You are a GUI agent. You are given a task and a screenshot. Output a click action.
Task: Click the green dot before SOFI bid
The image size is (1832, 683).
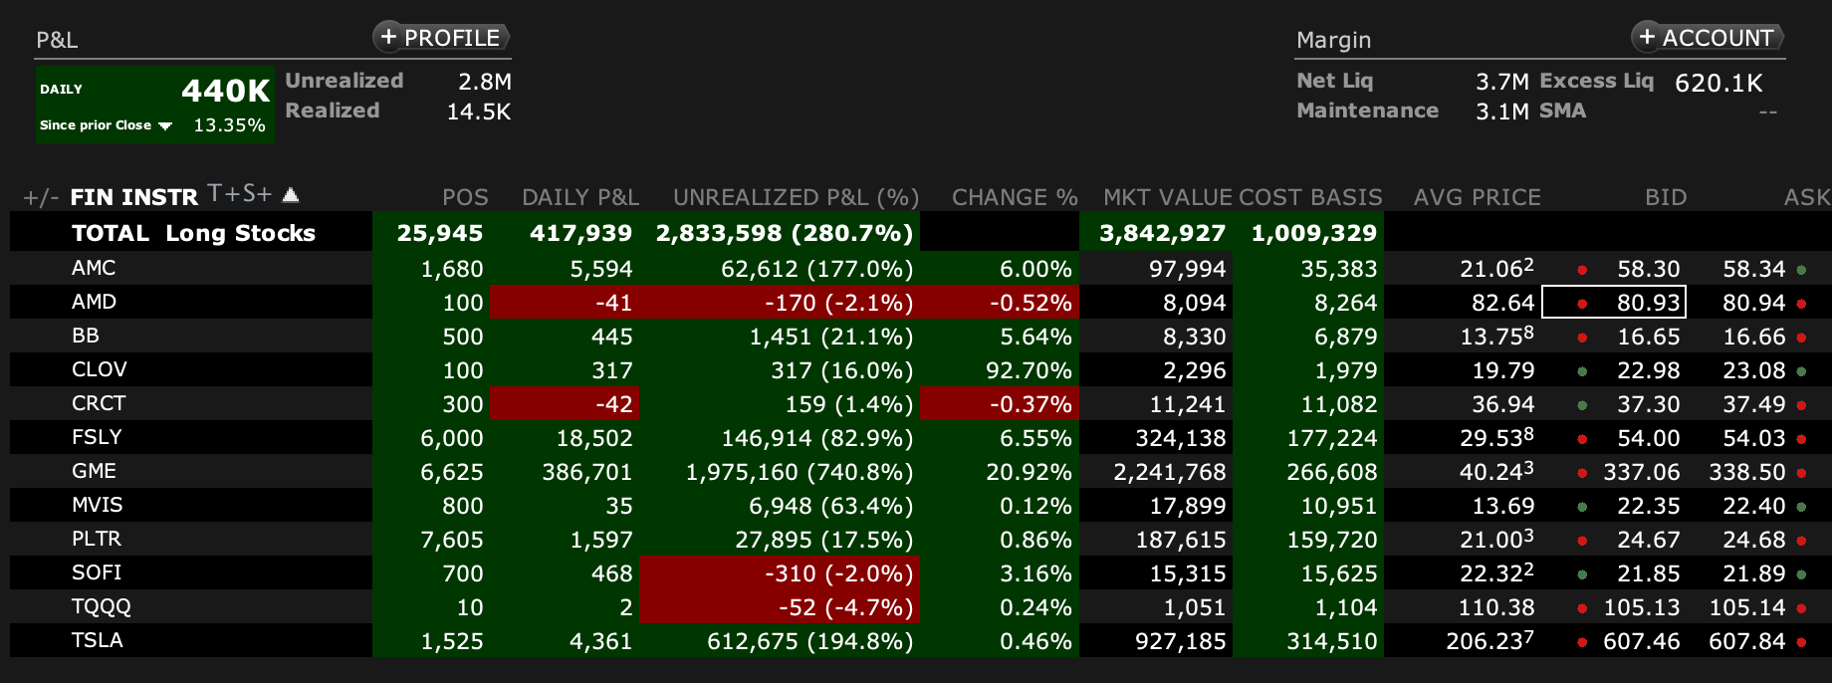point(1582,574)
